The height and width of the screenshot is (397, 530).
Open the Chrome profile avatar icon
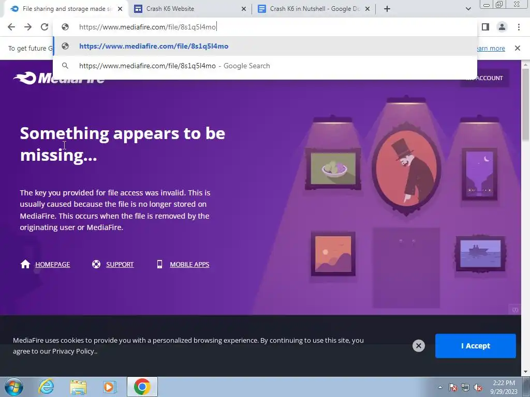502,27
